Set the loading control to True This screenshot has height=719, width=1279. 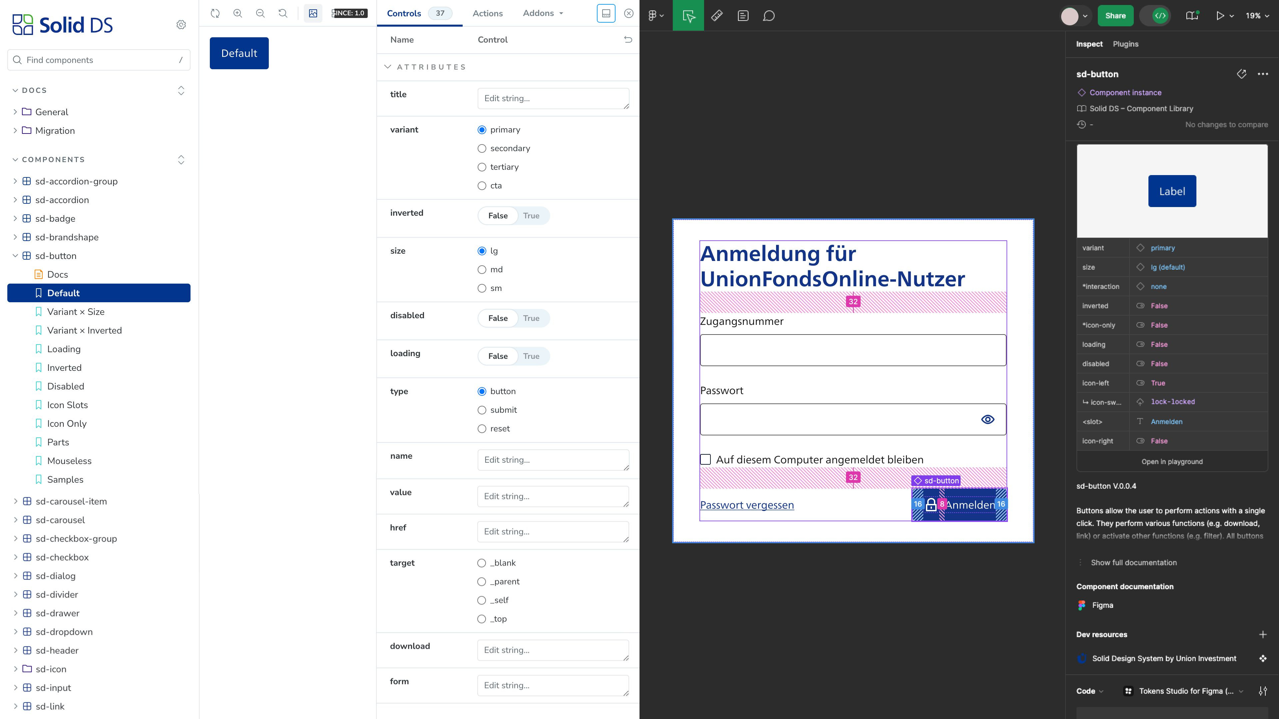pos(531,356)
